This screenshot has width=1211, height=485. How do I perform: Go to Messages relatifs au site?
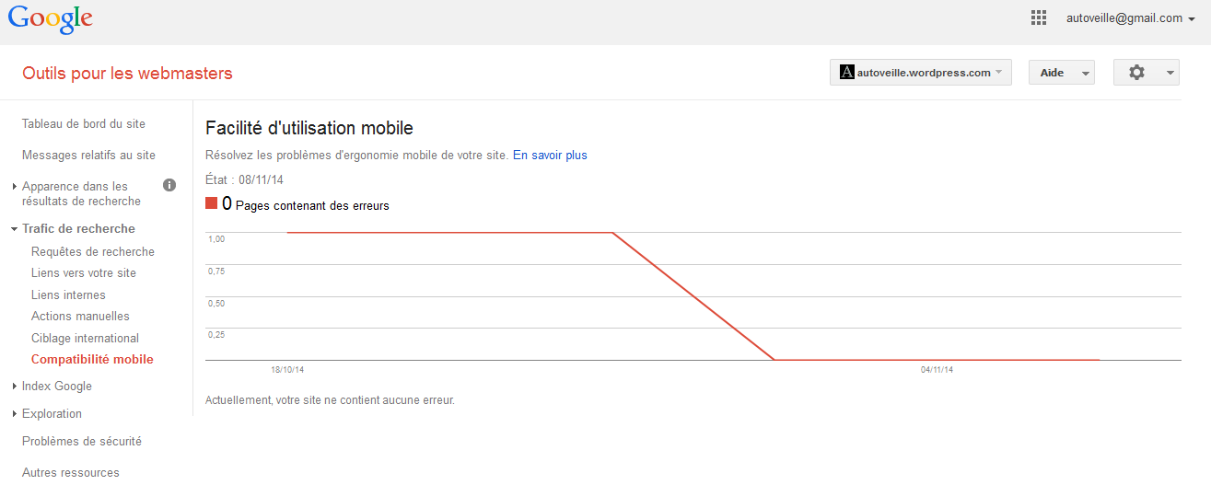tap(88, 156)
